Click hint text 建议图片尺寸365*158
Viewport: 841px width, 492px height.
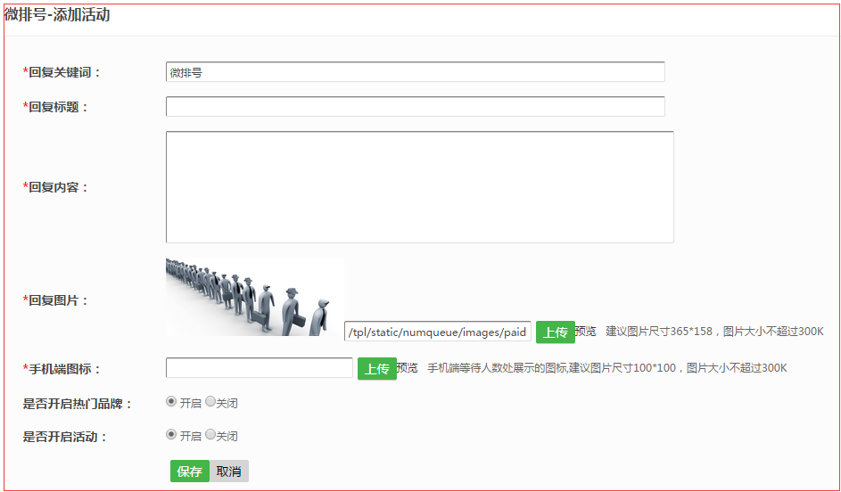coord(659,332)
